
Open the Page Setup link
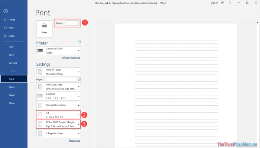click(x=74, y=140)
